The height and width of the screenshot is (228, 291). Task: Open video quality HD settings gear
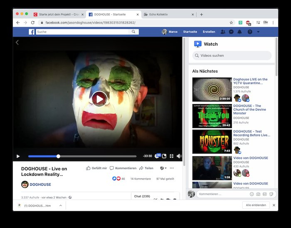[x=158, y=156]
